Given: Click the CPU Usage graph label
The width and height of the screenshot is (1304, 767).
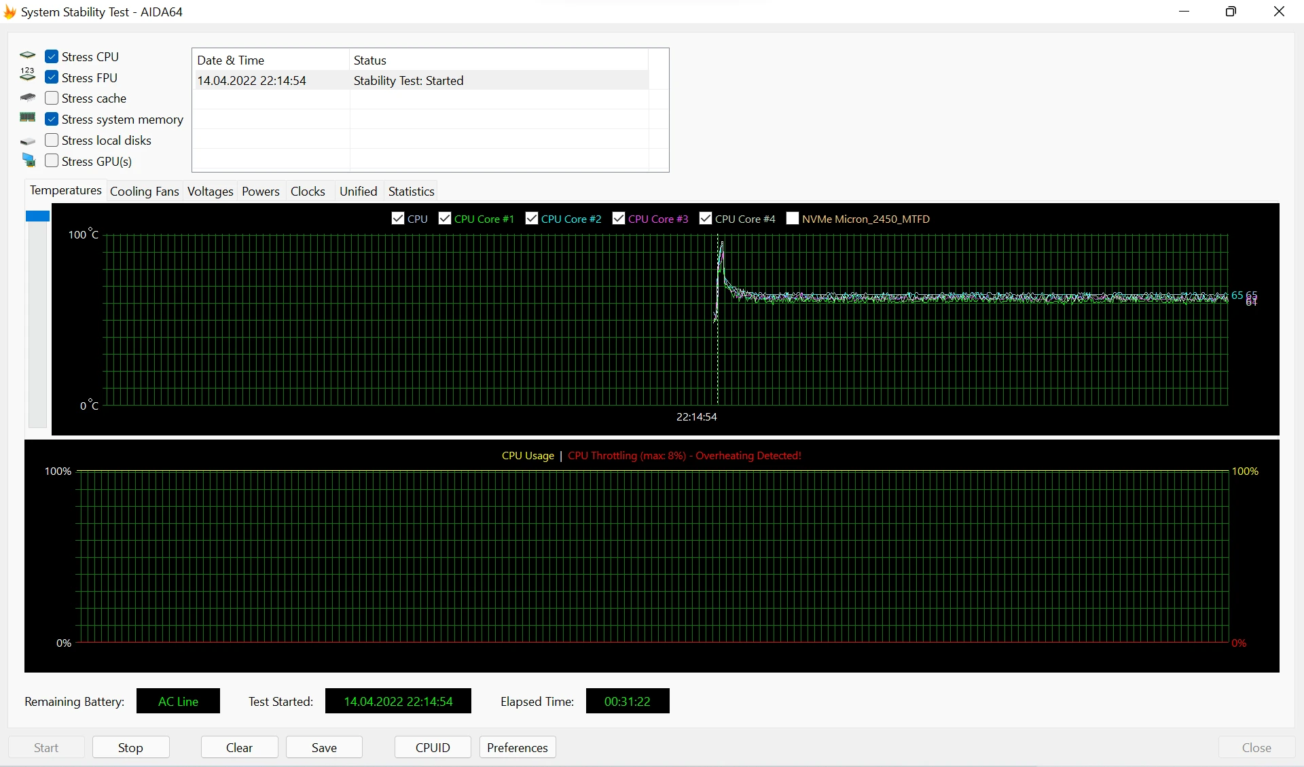Looking at the screenshot, I should click(528, 455).
